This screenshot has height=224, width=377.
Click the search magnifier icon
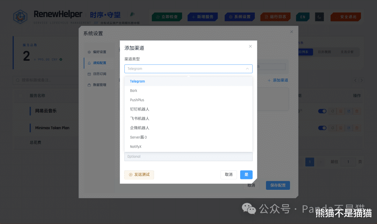[17, 80]
